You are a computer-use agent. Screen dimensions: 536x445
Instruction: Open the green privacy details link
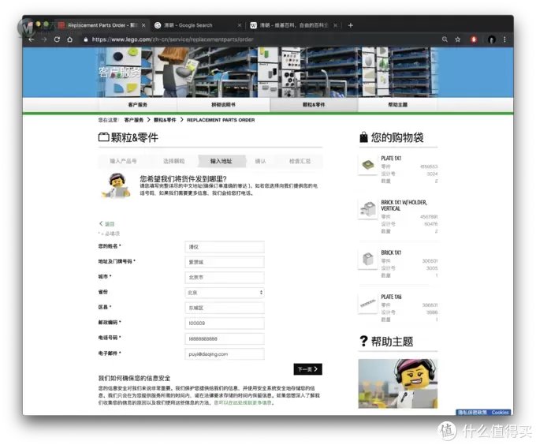coord(244,403)
